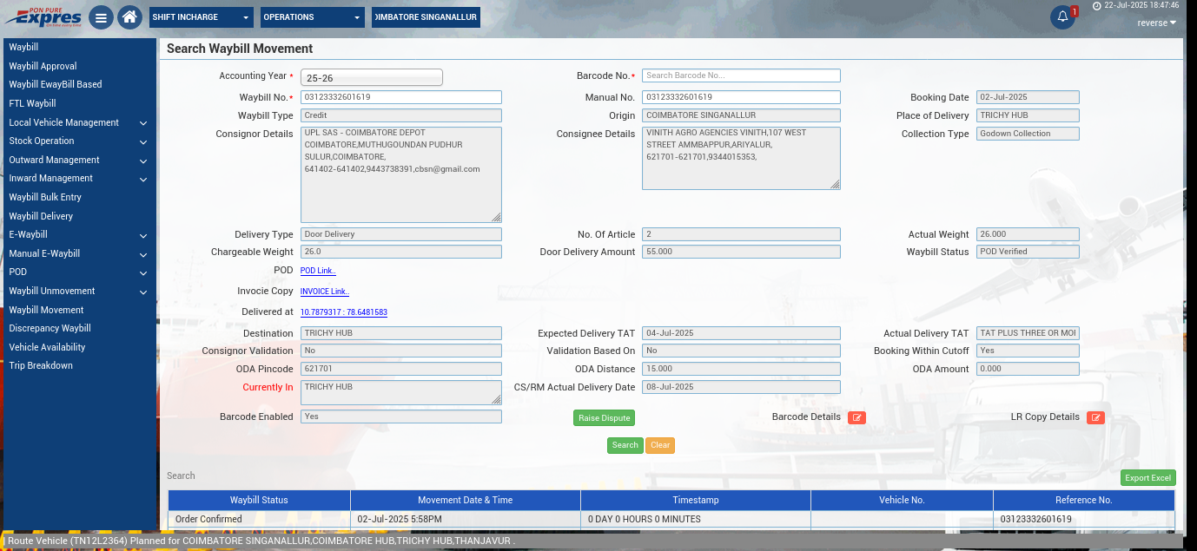The height and width of the screenshot is (551, 1197).
Task: Click the Raise Dispute button
Action: 604,418
